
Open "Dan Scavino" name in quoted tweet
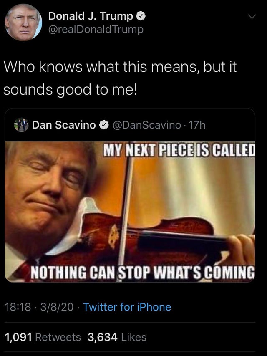click(64, 125)
